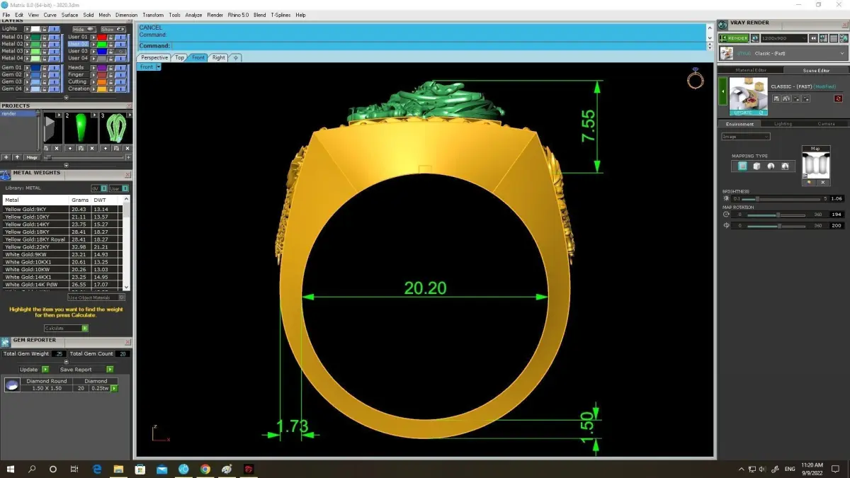The width and height of the screenshot is (850, 478).
Task: Select the render project in Projects list
Action: pyautogui.click(x=18, y=114)
